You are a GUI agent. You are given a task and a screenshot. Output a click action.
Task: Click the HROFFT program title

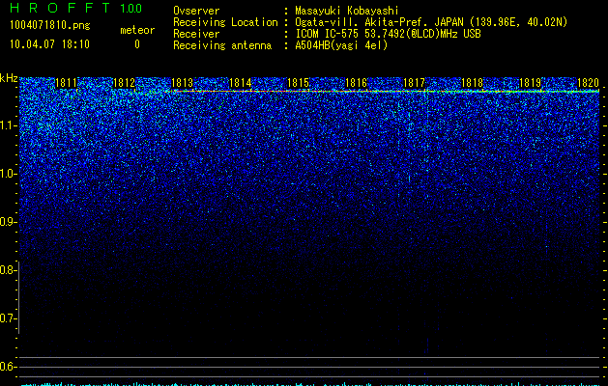(60, 8)
